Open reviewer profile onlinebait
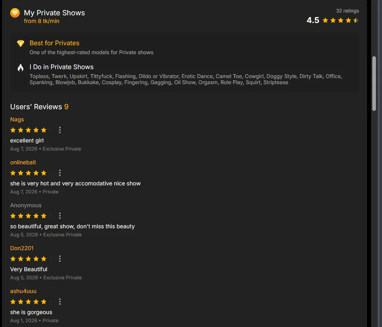 pyautogui.click(x=23, y=162)
